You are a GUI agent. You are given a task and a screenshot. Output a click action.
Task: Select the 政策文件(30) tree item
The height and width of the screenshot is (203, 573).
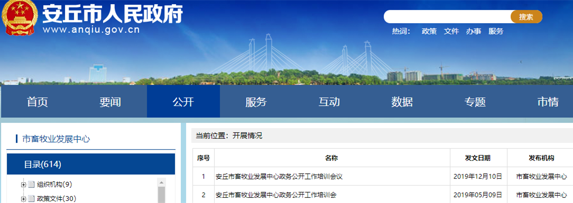pyautogui.click(x=56, y=199)
